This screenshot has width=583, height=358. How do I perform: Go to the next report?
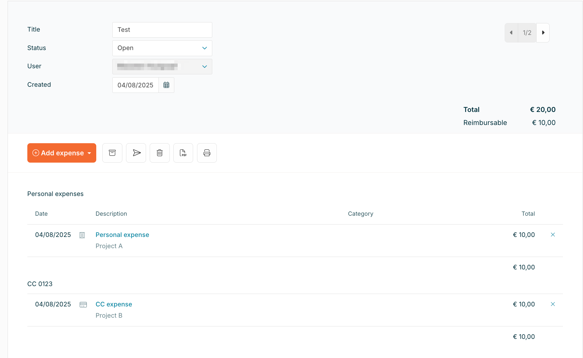pyautogui.click(x=543, y=33)
